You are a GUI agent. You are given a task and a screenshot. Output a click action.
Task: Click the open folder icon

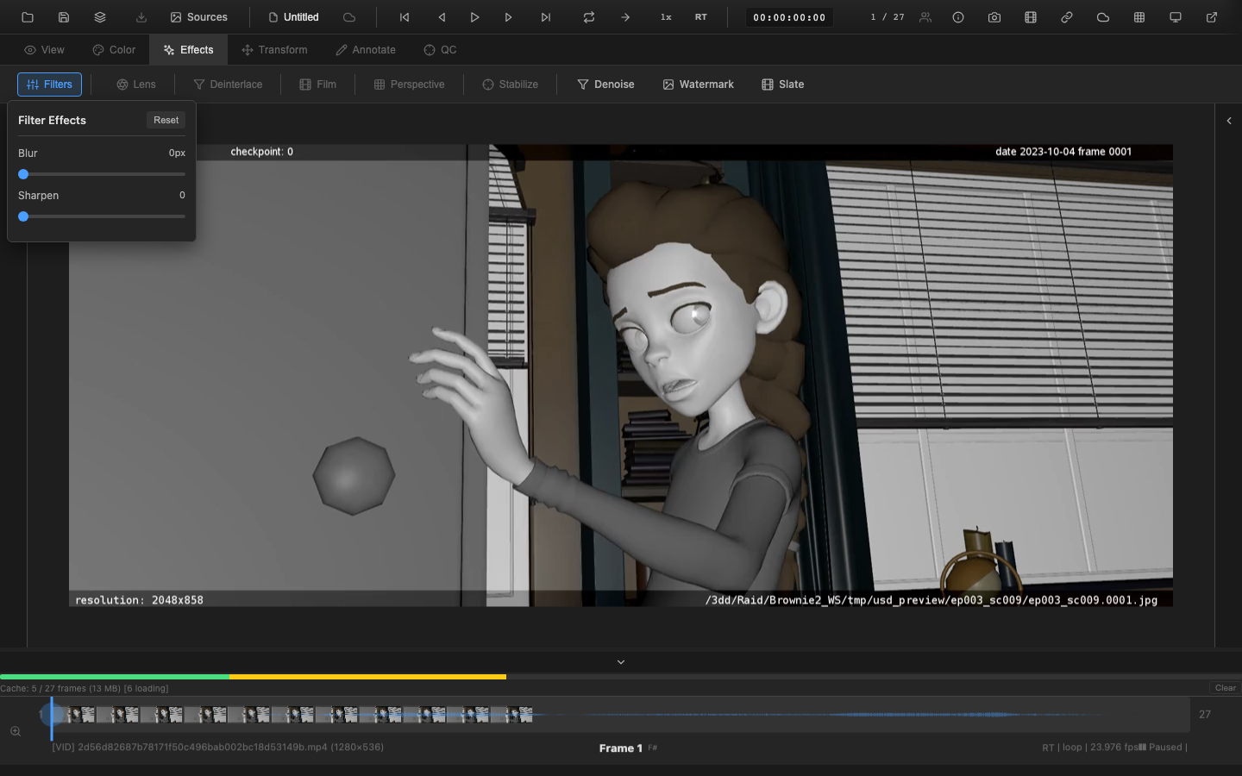pyautogui.click(x=28, y=17)
